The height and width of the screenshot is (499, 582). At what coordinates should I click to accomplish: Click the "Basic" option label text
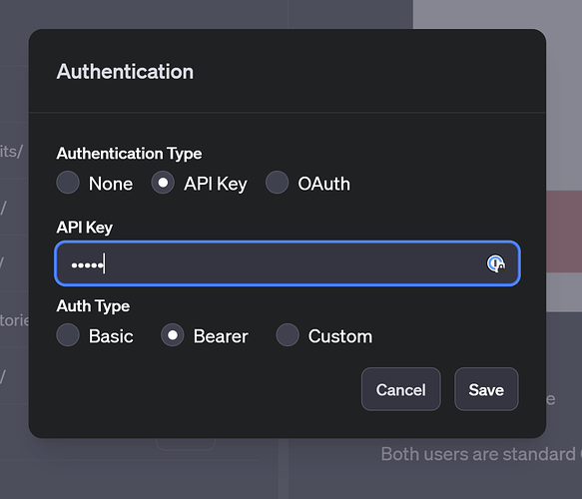point(111,336)
